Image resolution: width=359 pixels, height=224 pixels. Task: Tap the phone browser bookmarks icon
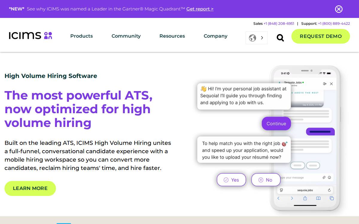coord(319,198)
